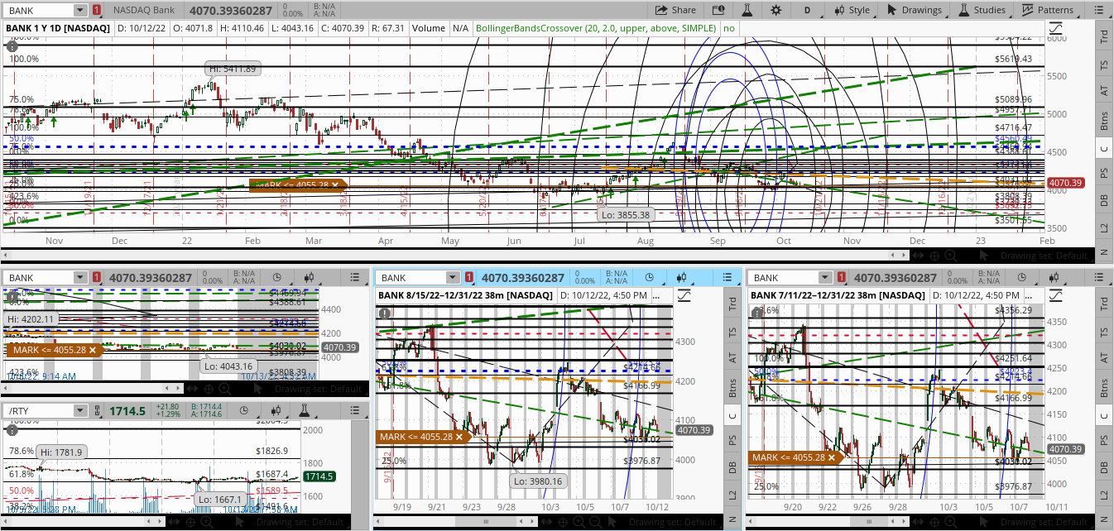
Task: Click the flask icon in the main toolbar
Action: pos(747,10)
